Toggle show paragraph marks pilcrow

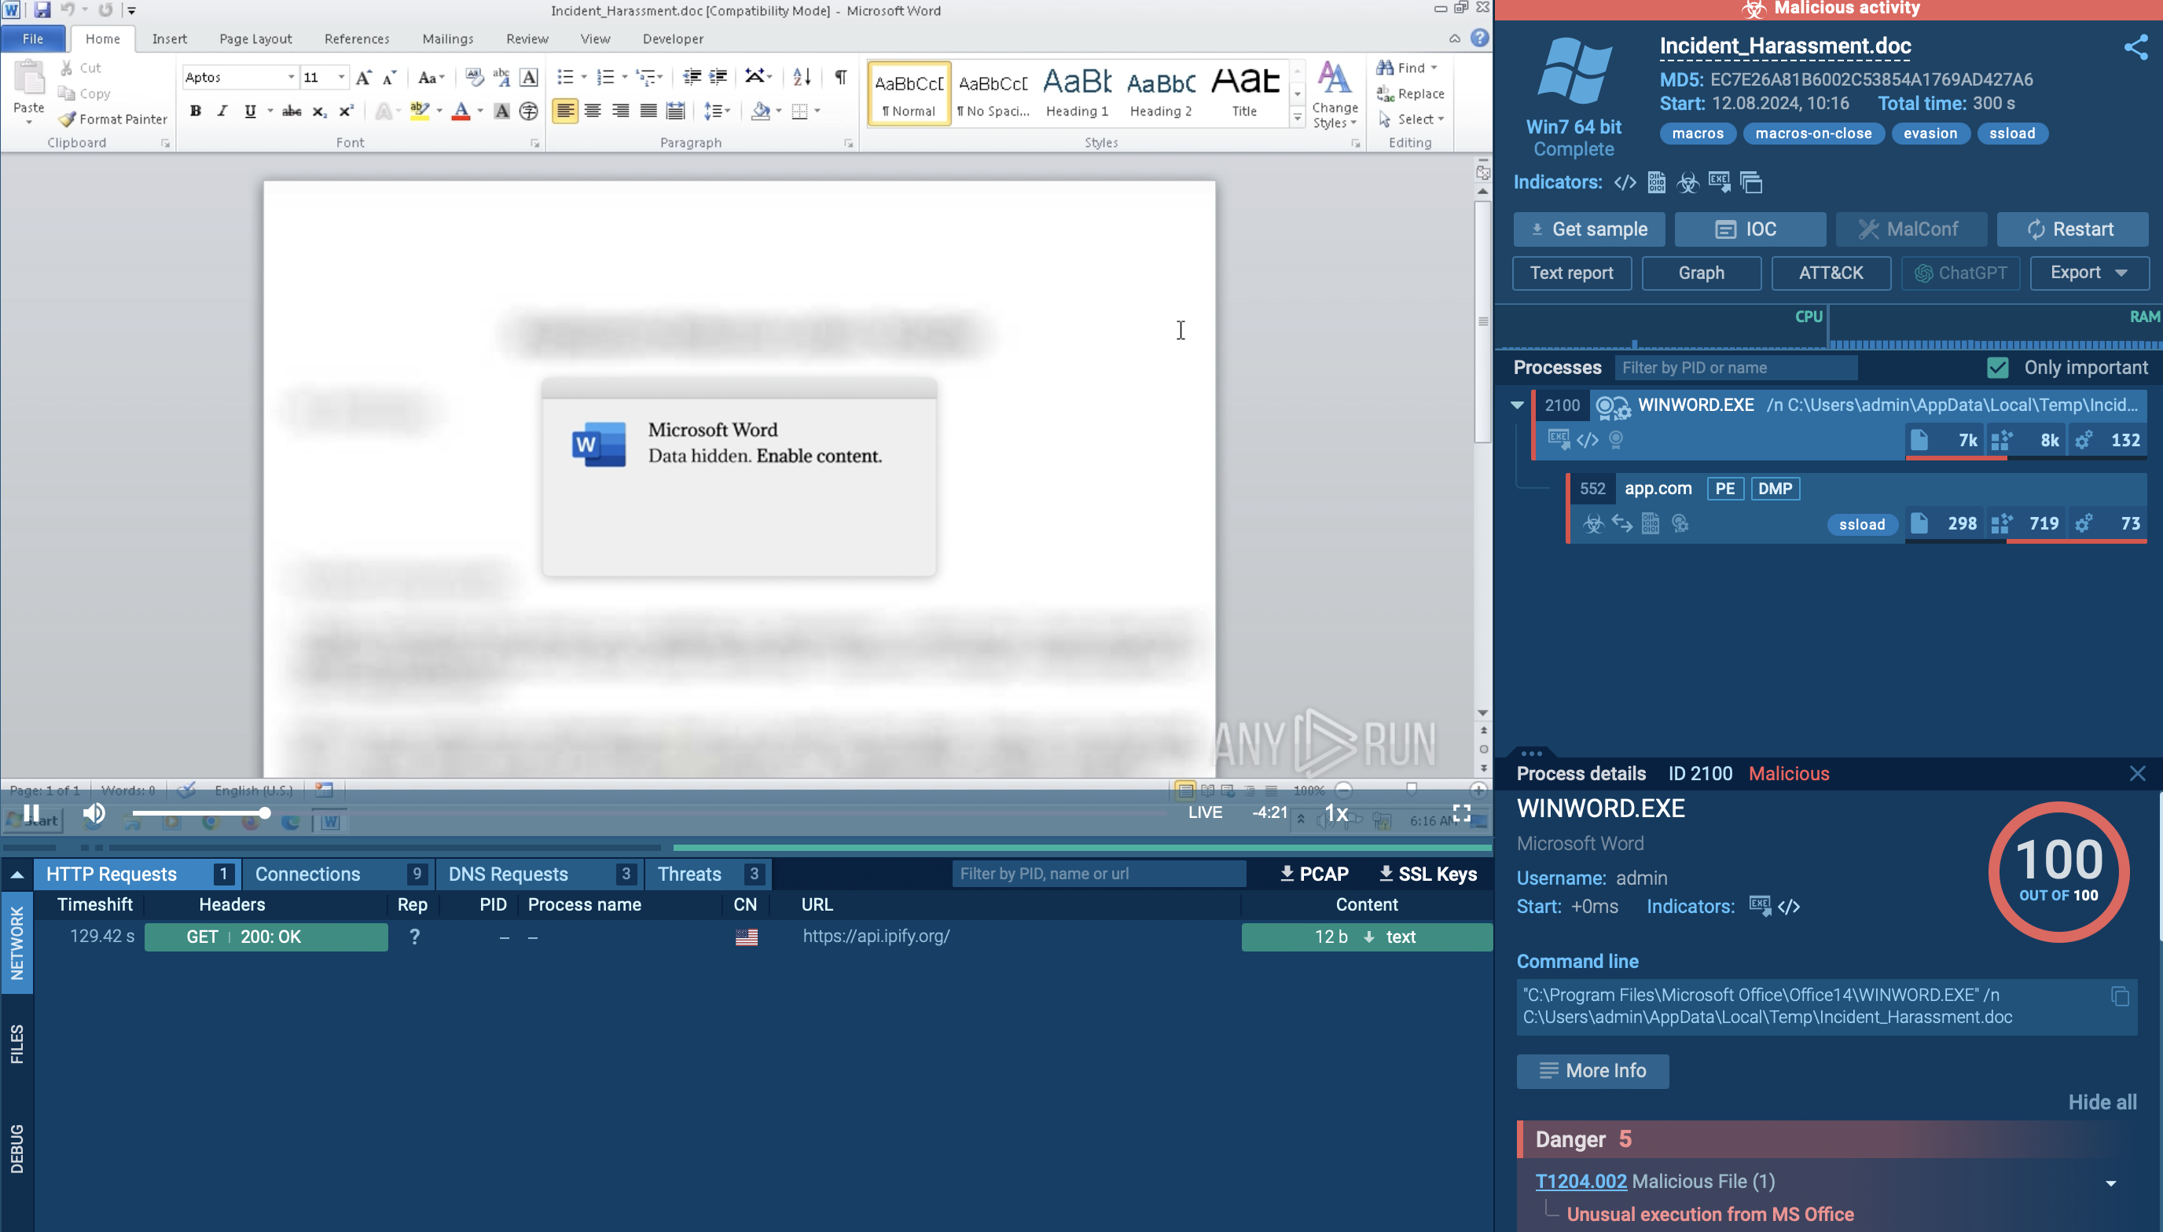[x=840, y=77]
